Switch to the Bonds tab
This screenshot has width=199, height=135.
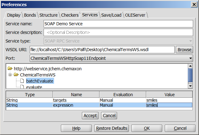(x=30, y=15)
